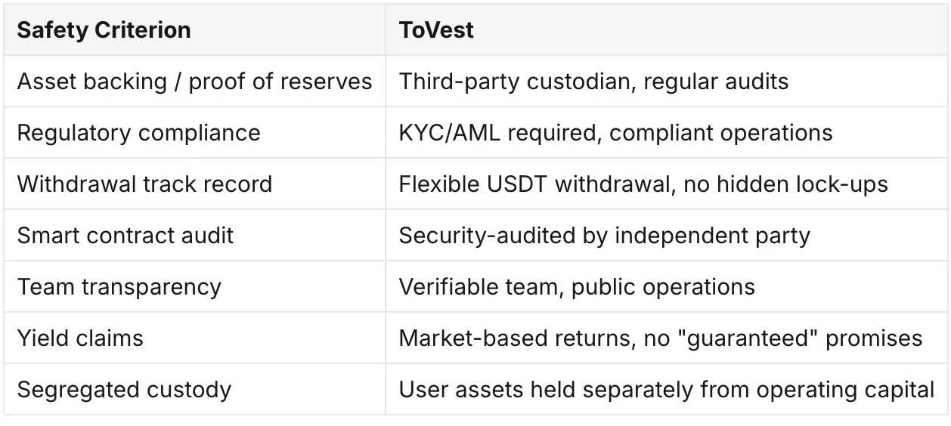Select the Asset backing / proof of reserves cell
The image size is (951, 426).
194,81
